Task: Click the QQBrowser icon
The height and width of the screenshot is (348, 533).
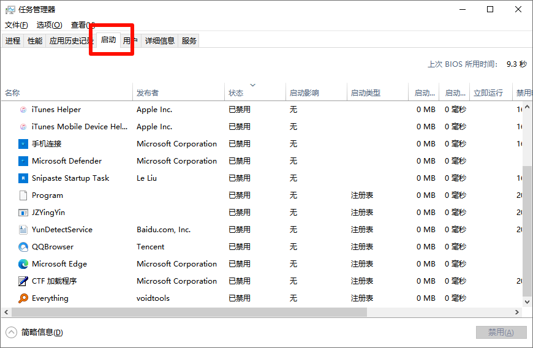Action: pos(23,247)
